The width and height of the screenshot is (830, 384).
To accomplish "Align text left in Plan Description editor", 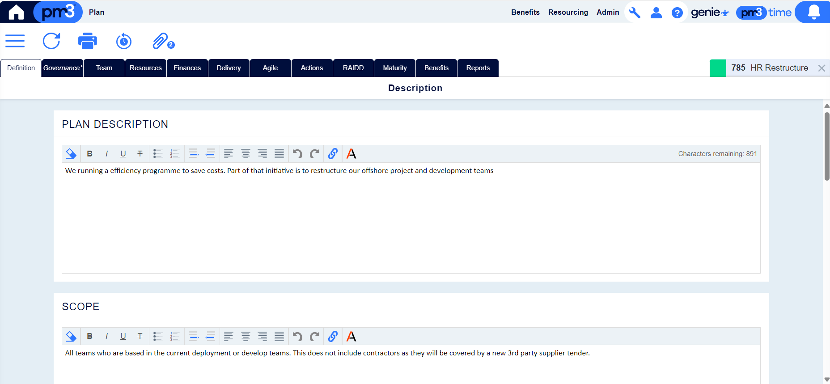I will tap(229, 154).
